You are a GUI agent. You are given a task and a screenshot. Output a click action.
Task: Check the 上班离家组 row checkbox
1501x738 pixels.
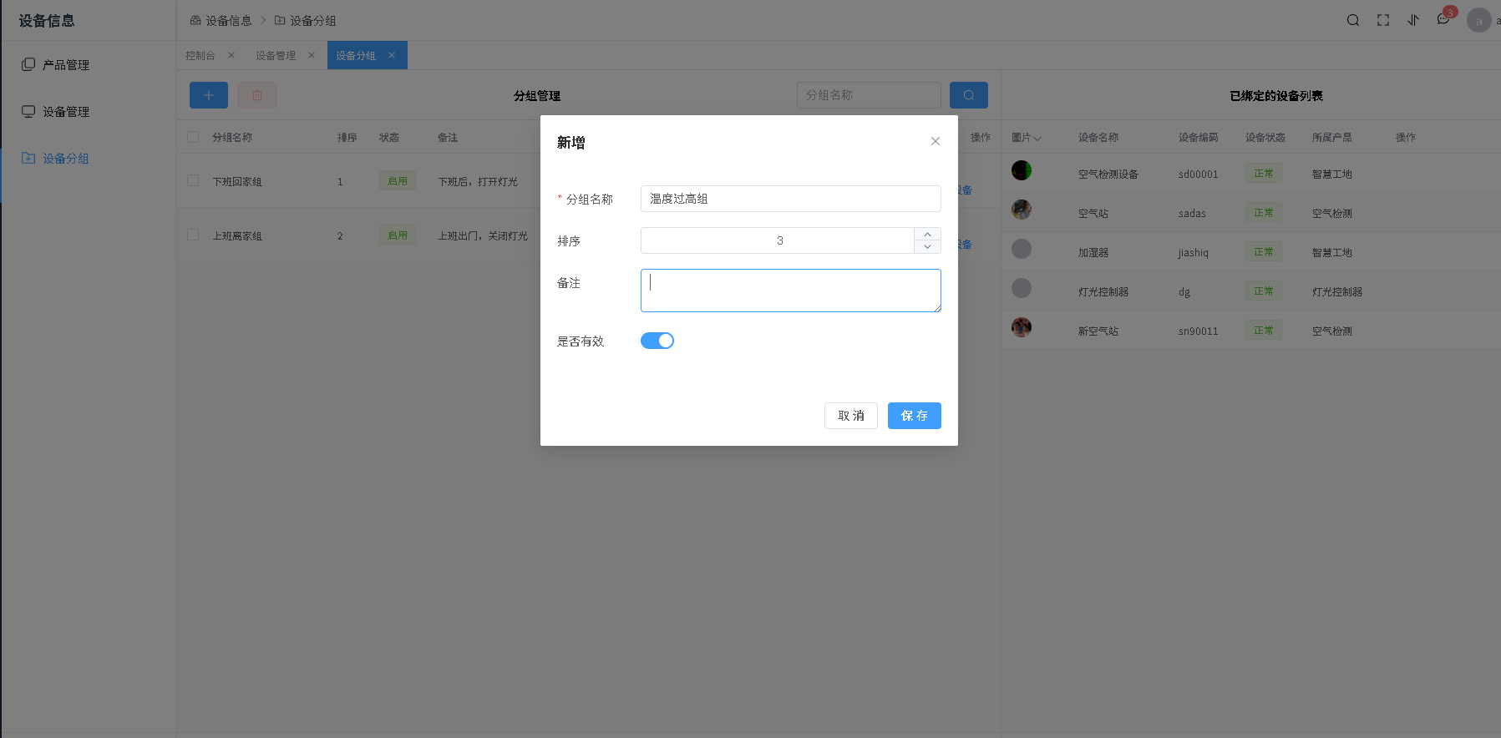pos(193,235)
